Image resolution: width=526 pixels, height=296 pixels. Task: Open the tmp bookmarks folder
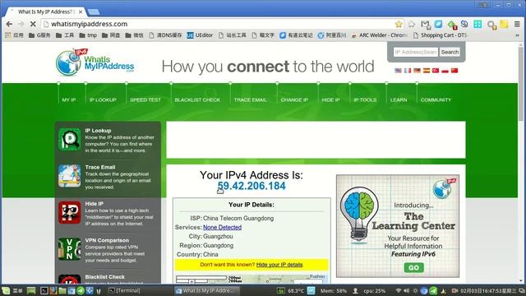[x=88, y=35]
